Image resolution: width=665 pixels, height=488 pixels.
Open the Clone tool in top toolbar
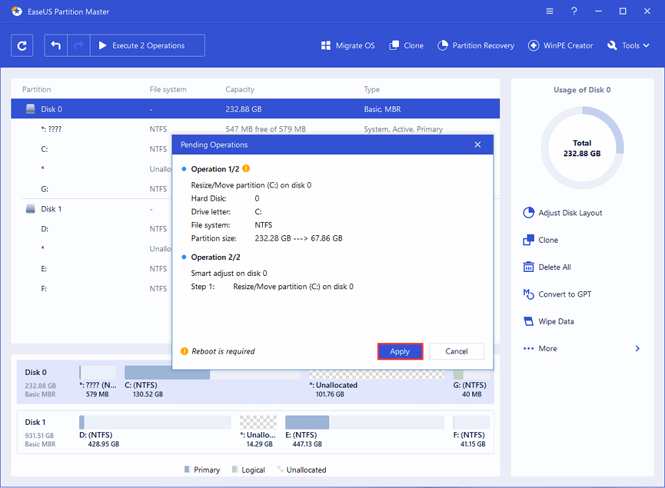click(406, 46)
